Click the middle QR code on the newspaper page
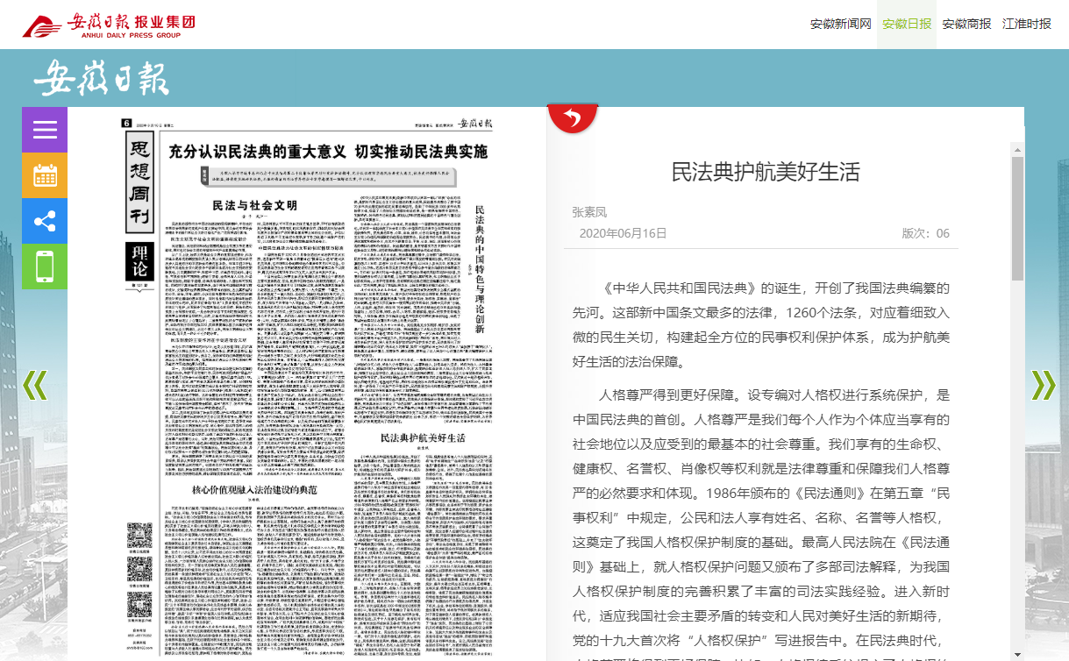This screenshot has height=661, width=1069. [x=139, y=570]
